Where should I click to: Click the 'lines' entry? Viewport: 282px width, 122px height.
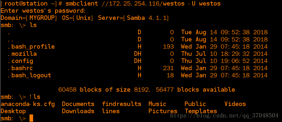pyautogui.click(x=111, y=111)
